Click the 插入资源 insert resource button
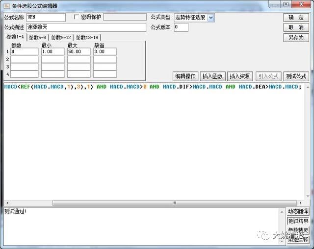 point(240,76)
